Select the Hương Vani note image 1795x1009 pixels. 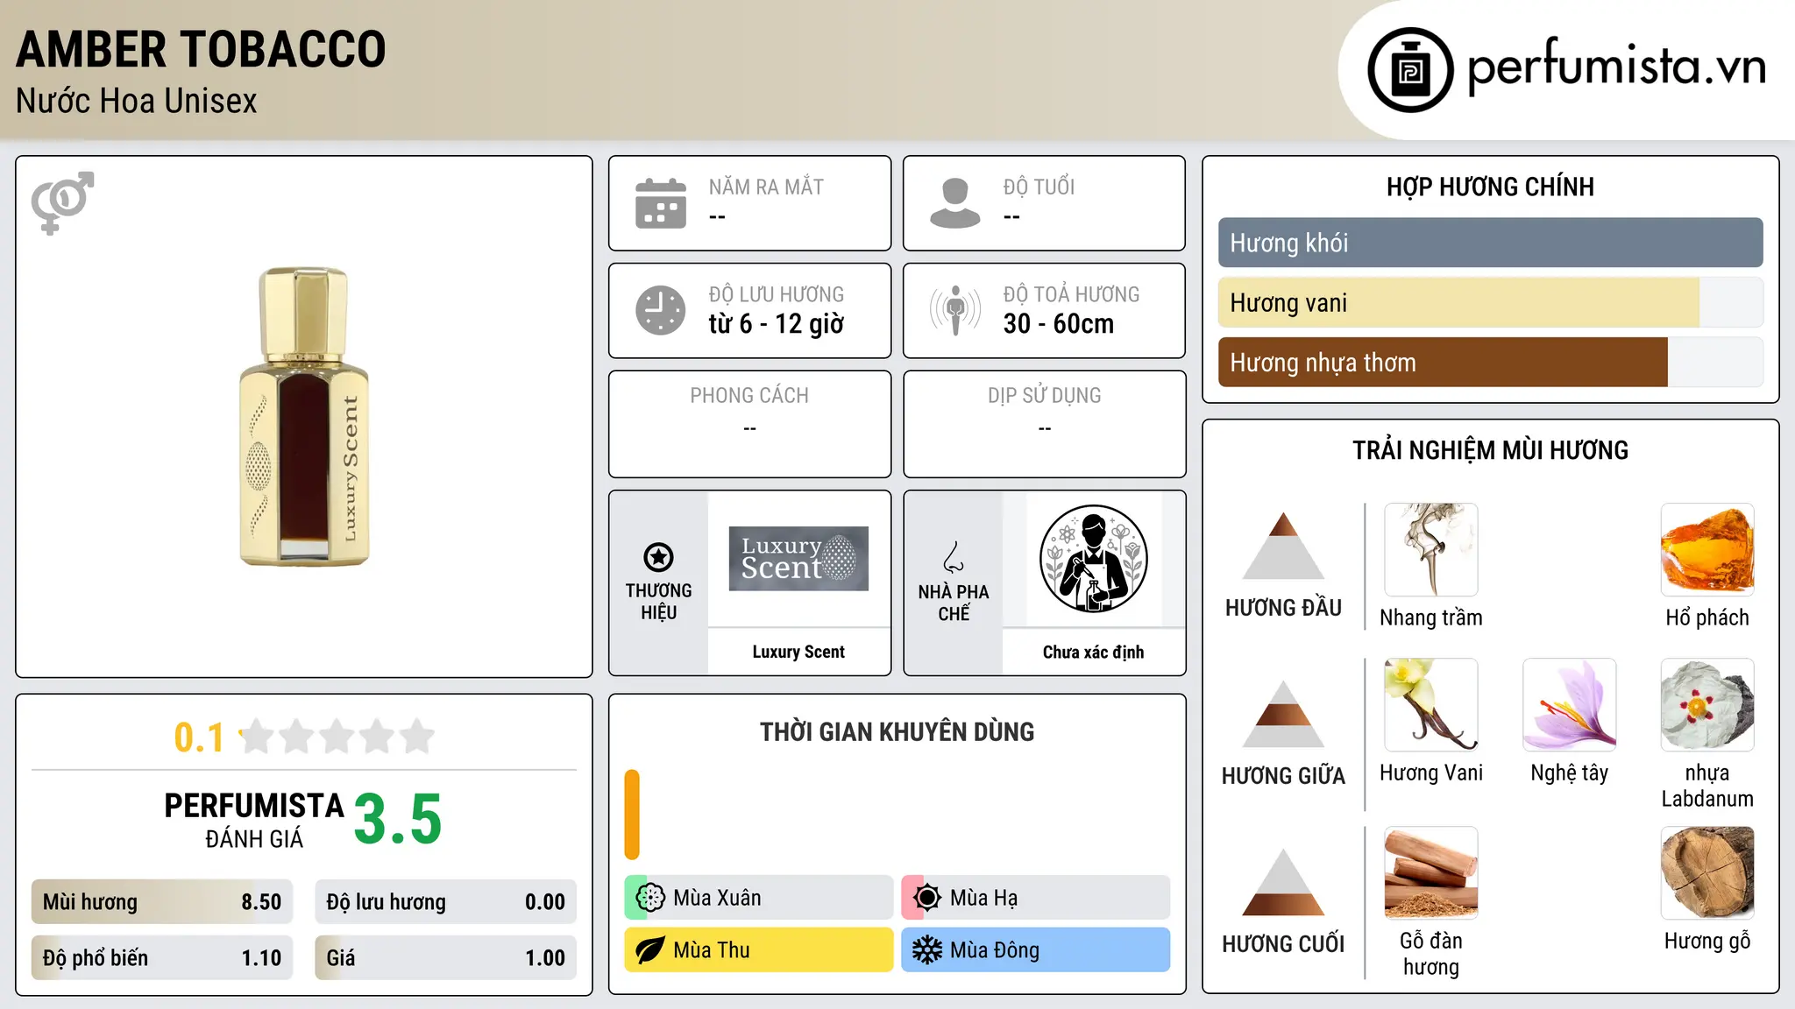[1431, 705]
